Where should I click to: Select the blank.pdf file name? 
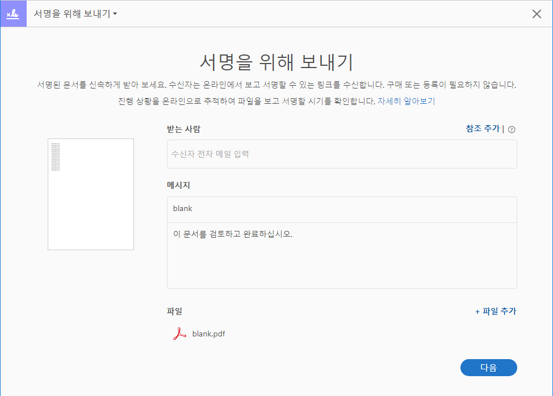[208, 334]
